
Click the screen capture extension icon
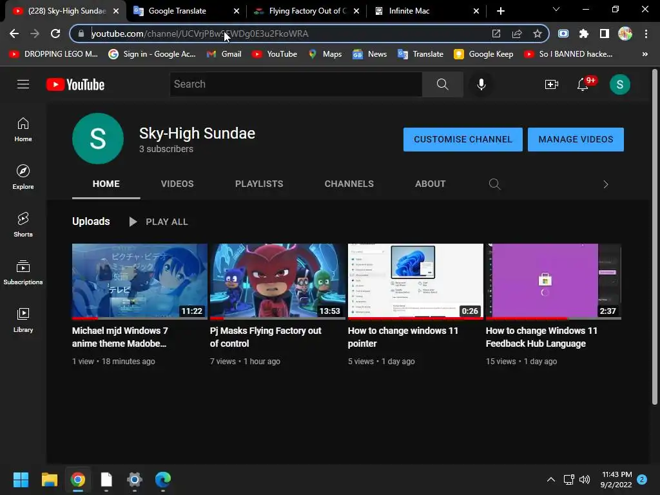563,34
